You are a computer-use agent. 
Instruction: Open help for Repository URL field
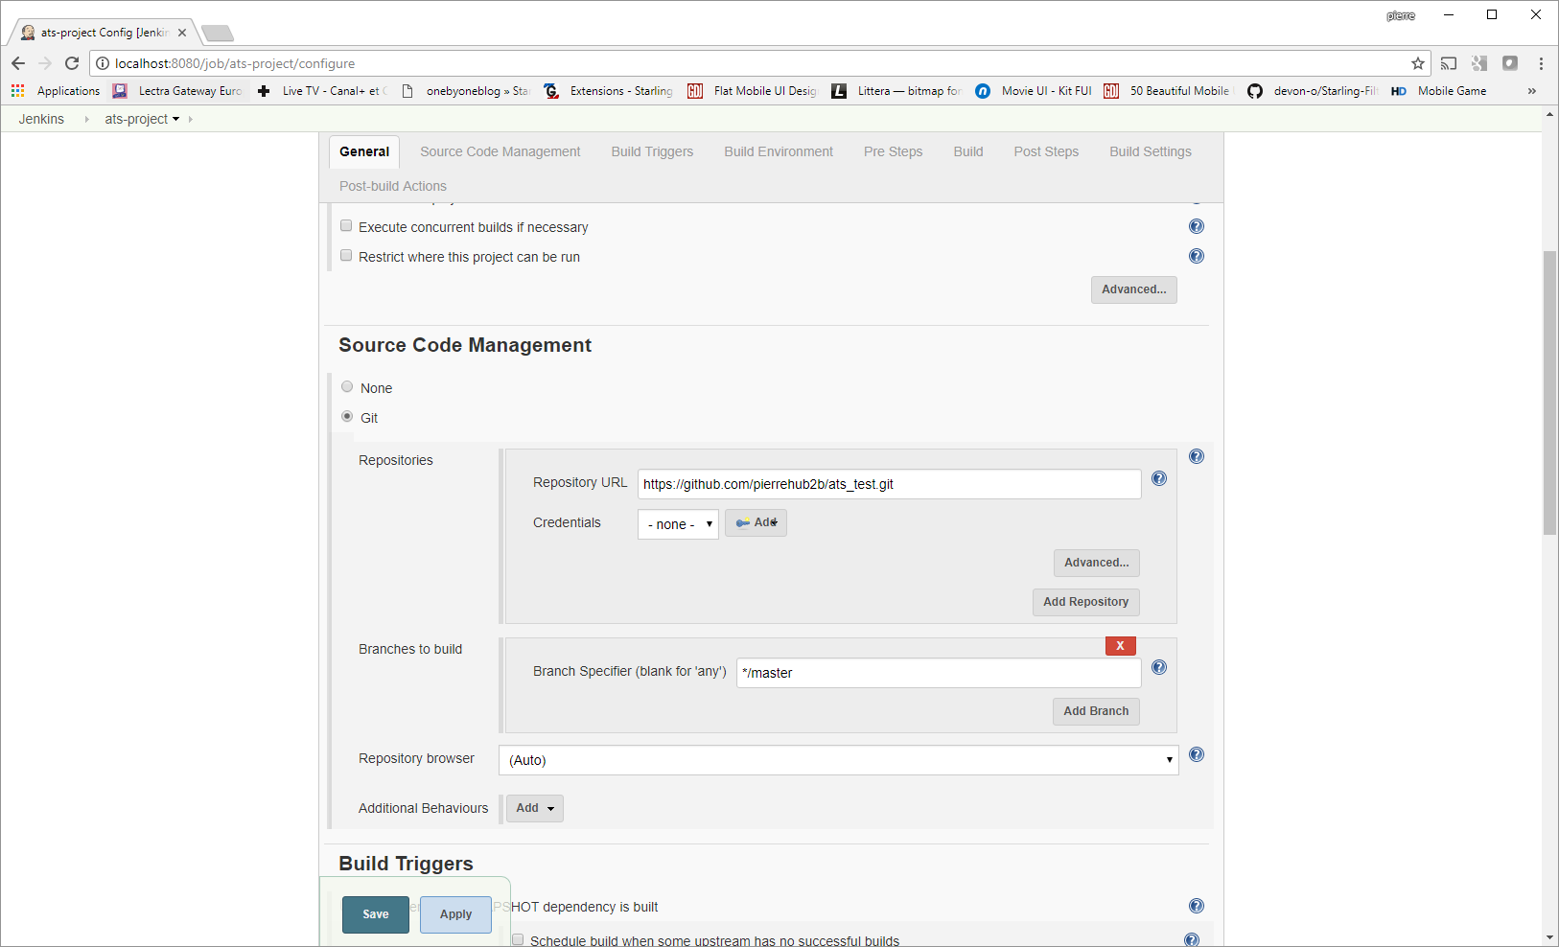1159,478
